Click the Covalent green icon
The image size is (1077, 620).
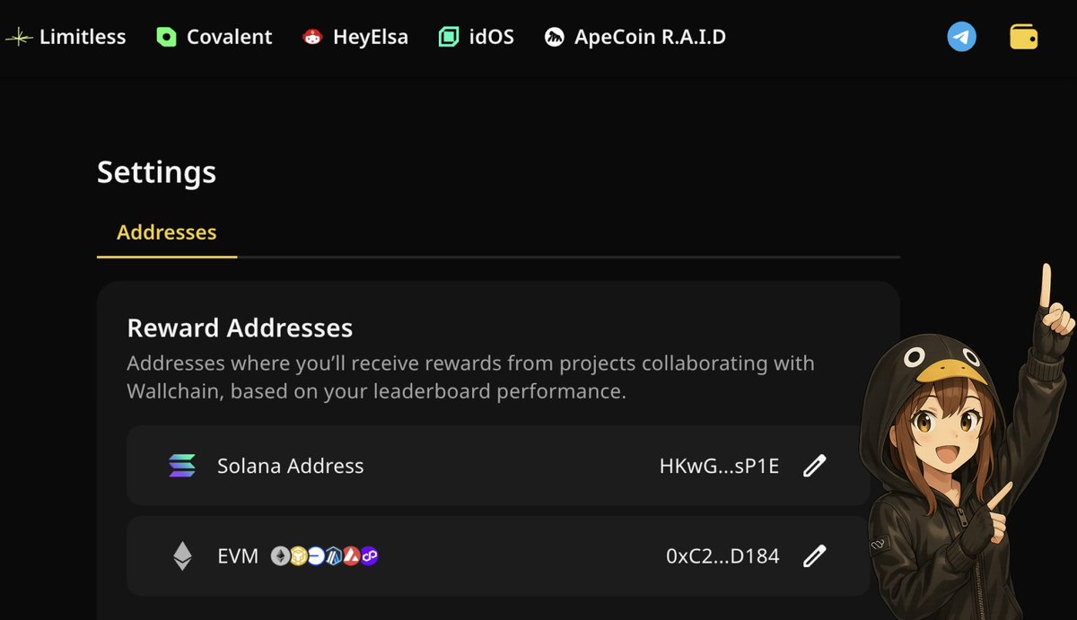click(x=166, y=36)
